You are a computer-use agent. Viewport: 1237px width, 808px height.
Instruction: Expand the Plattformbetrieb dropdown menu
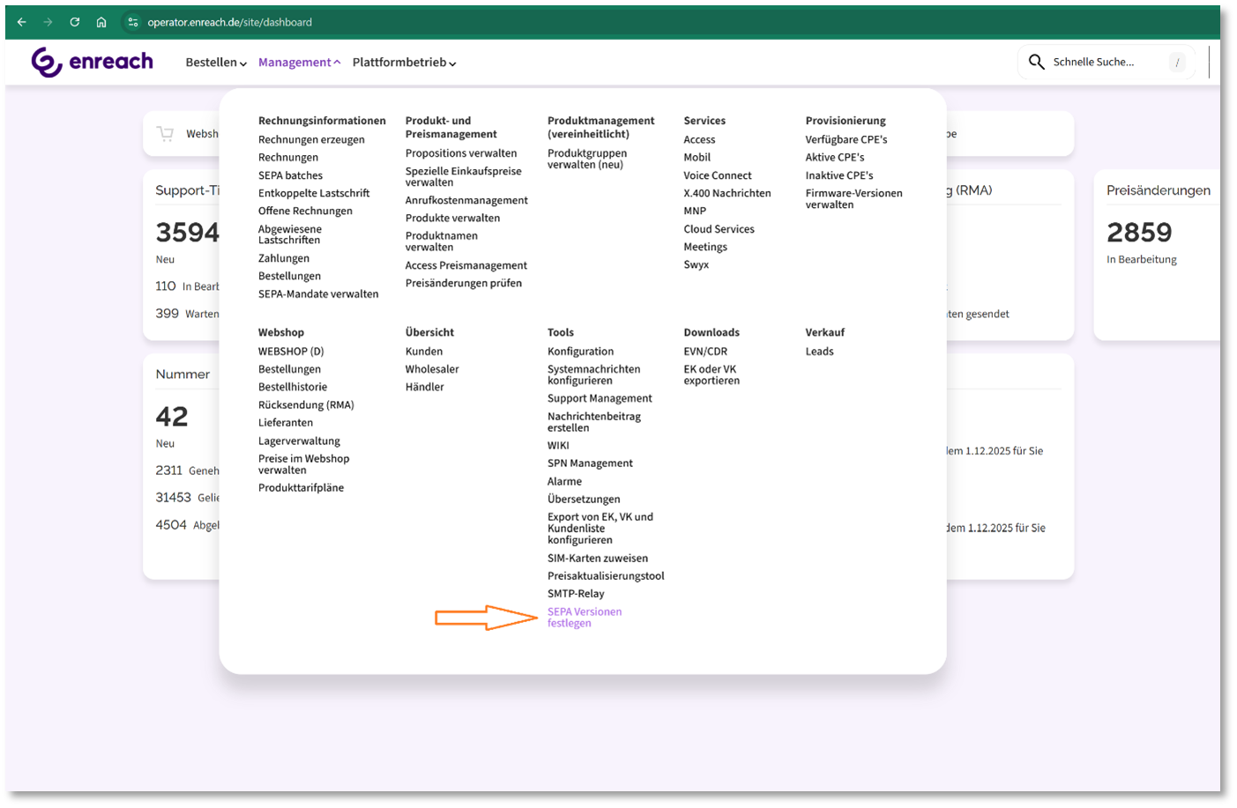(404, 63)
